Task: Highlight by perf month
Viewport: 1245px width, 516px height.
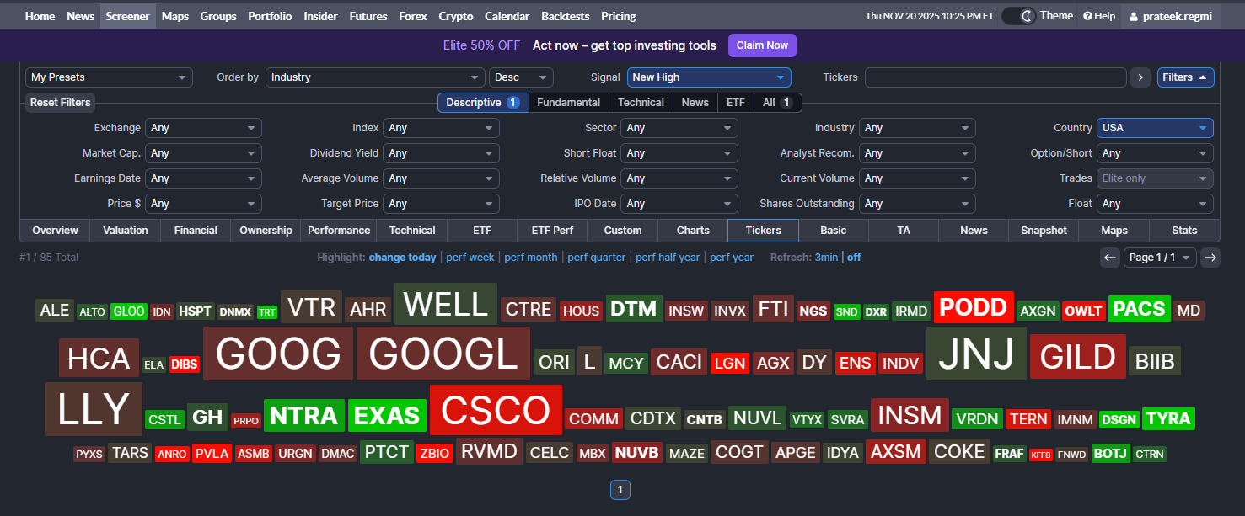Action: (x=531, y=258)
